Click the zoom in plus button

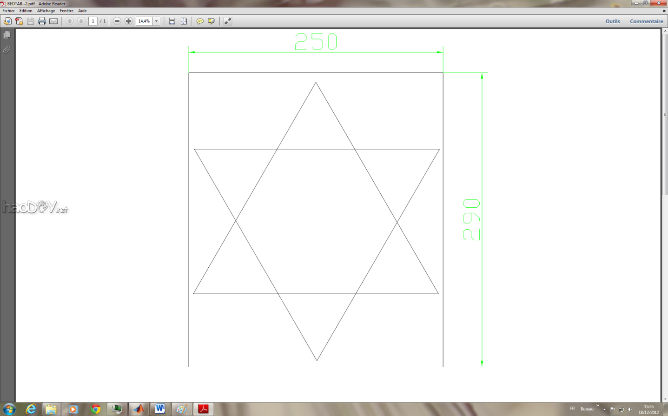pyautogui.click(x=129, y=21)
